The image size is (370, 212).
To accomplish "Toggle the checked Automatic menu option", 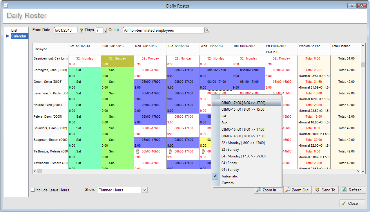I will 229,176.
